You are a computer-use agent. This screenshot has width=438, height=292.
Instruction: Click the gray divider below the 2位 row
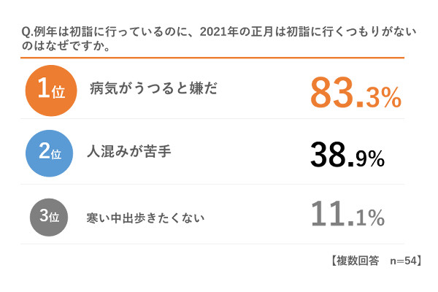coord(212,184)
